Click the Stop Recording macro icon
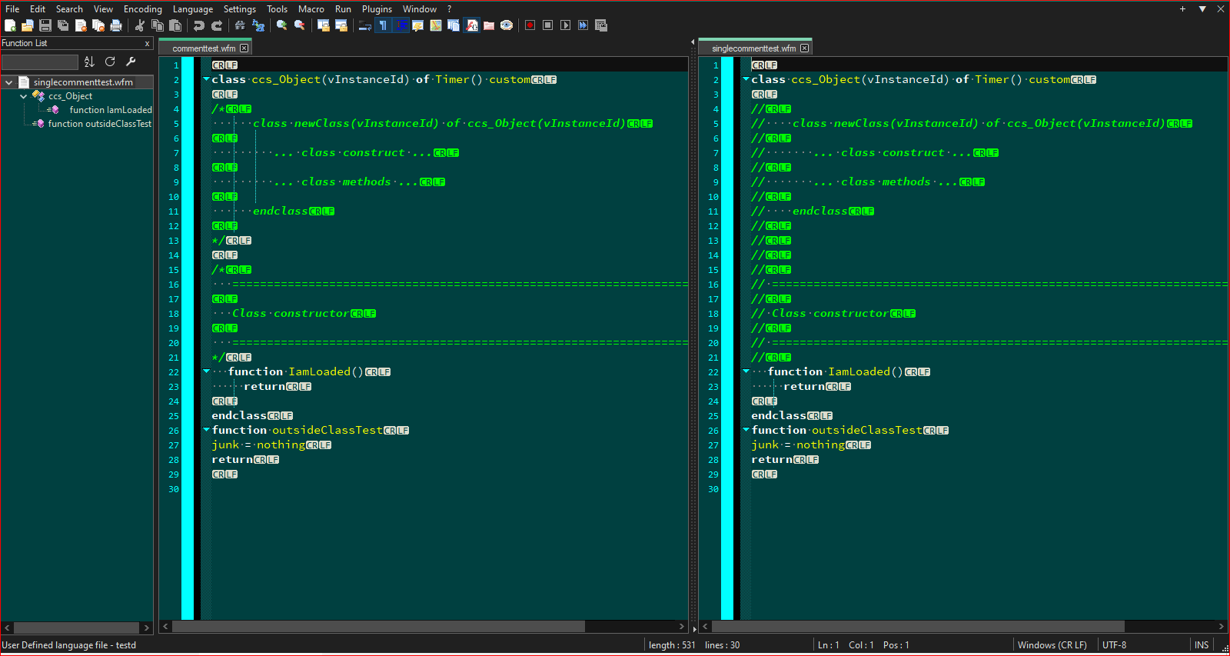Viewport: 1230px width, 656px height. click(x=548, y=25)
